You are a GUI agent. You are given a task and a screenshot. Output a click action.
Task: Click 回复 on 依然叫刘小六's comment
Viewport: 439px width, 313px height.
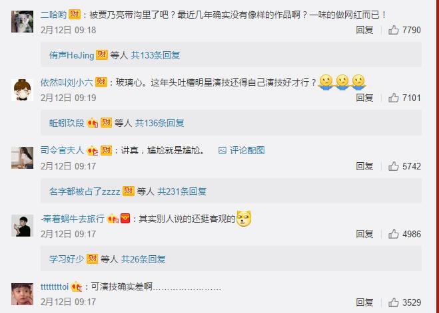click(x=364, y=98)
